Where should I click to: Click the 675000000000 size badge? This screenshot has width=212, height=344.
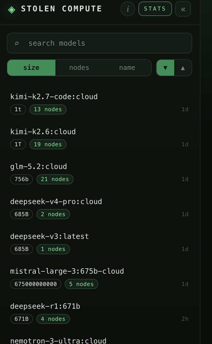click(x=36, y=284)
